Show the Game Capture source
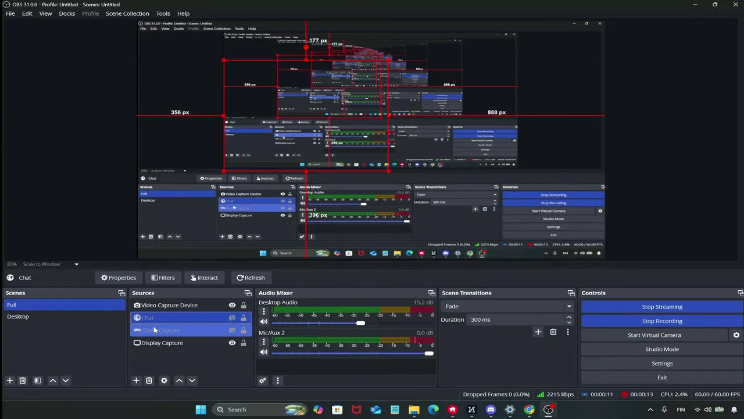Screen dimensions: 744x419 (232, 331)
